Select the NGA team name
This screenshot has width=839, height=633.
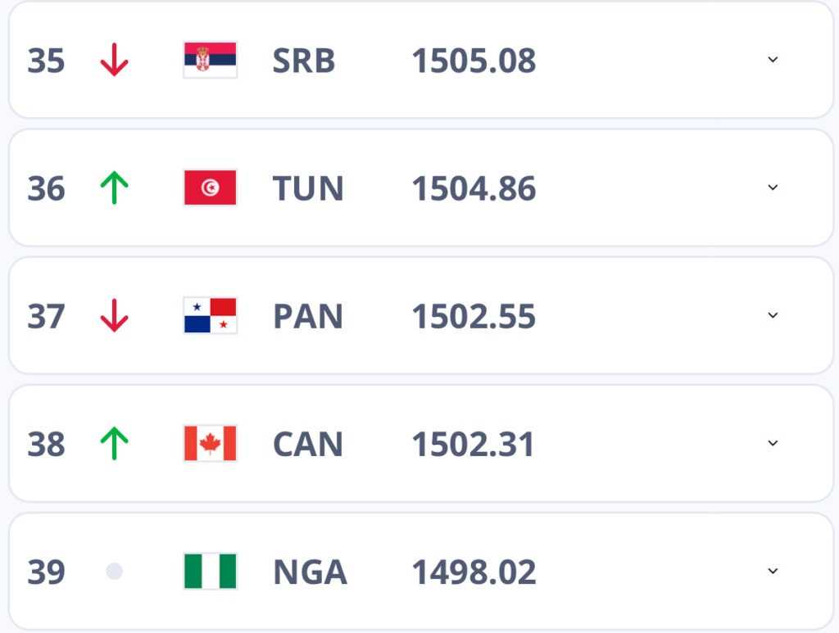310,572
